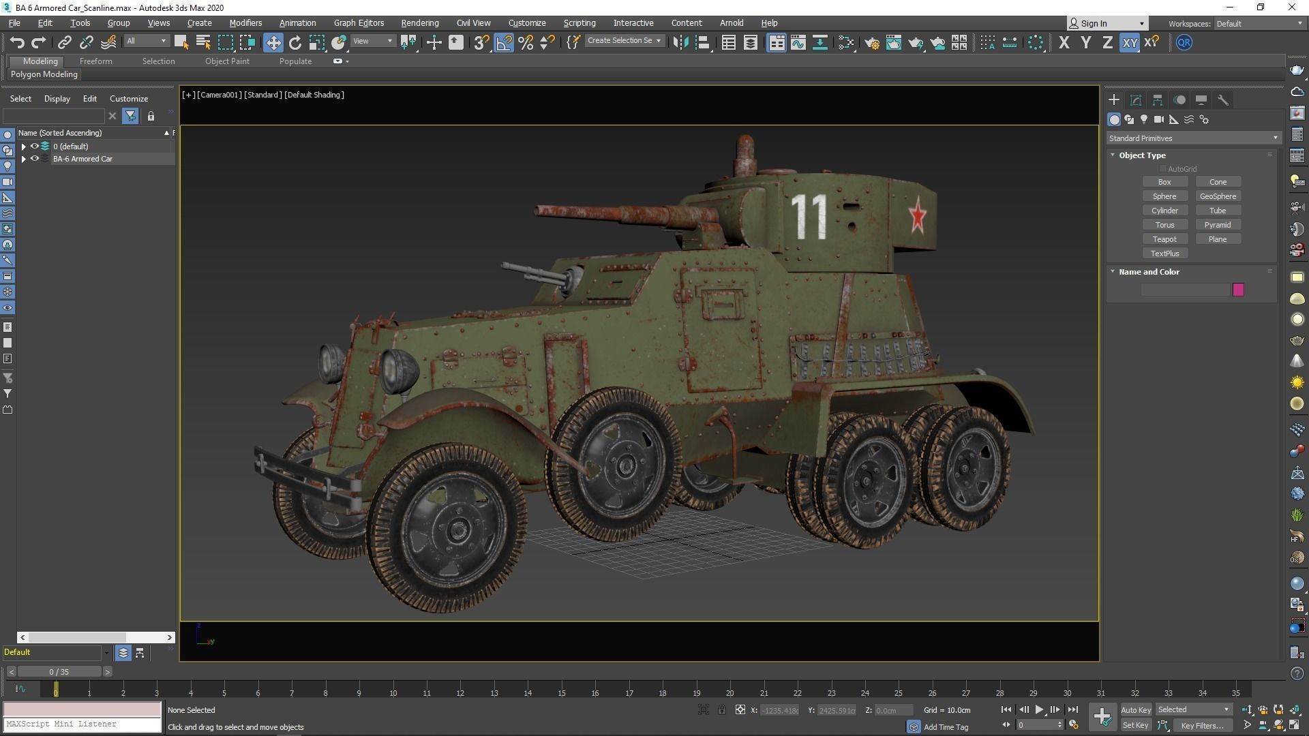Switch to the Freeform ribbon tab
Viewport: 1309px width, 736px height.
pos(95,61)
